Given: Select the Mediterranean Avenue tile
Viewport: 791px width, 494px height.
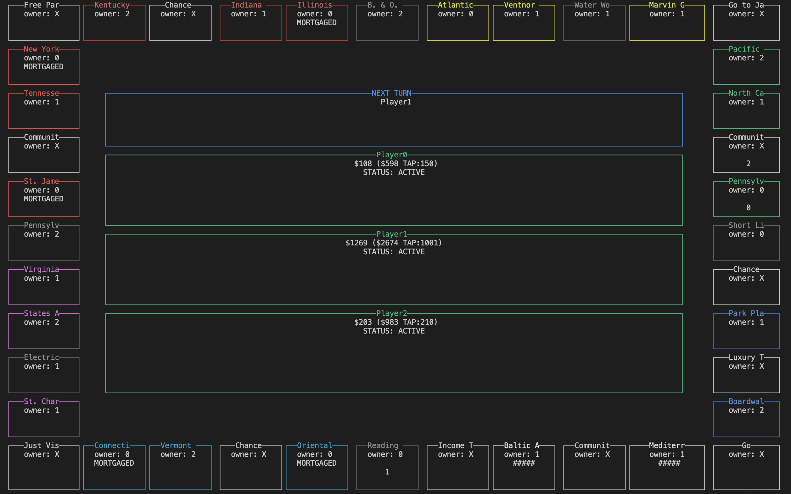Looking at the screenshot, I should [666, 467].
